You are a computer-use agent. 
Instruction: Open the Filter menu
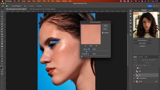[x=44, y=1]
